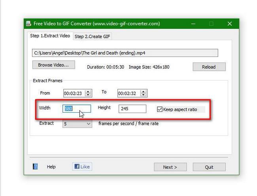Image resolution: width=257 pixels, height=196 pixels.
Task: Click the frames per second / frame rate label
Action: point(128,123)
